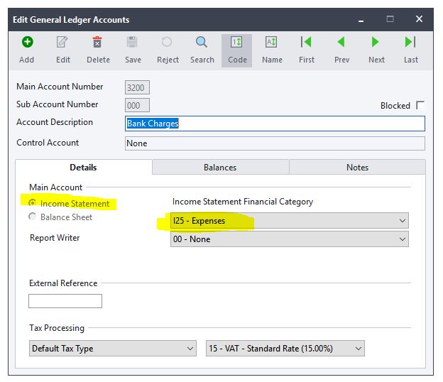
Task: Select the Balance Sheet radio button
Action: (x=33, y=217)
